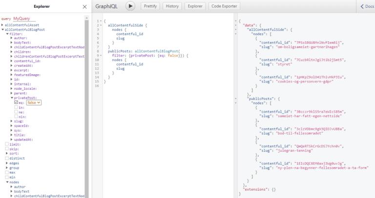Expand the createdAt filter
The height and width of the screenshot is (198, 375).
click(12, 65)
